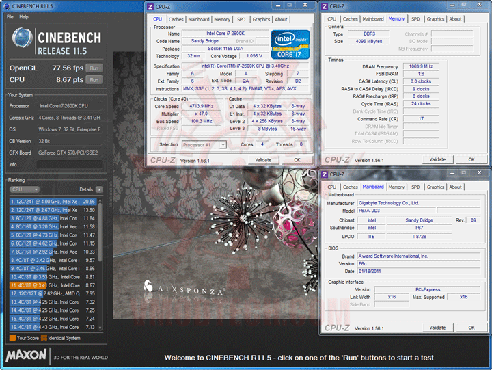Click the CPU-Z icon in Memory window title
492x370 pixels.
325,6
